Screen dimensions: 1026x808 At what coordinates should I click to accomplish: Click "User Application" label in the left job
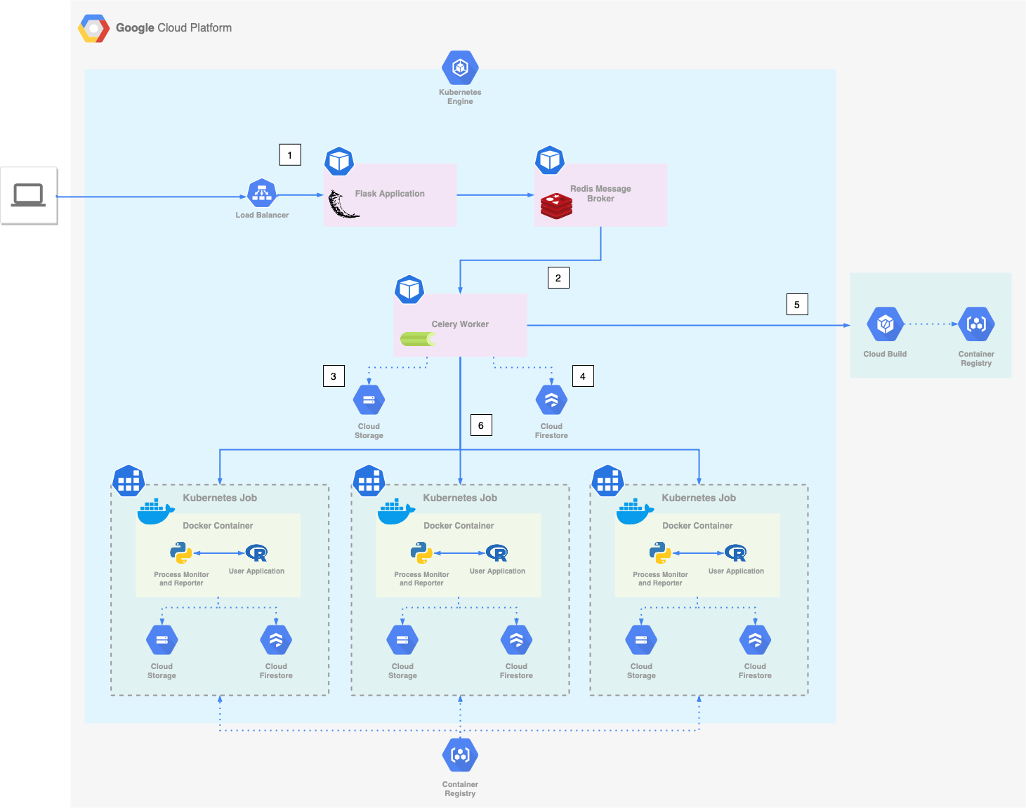click(256, 571)
